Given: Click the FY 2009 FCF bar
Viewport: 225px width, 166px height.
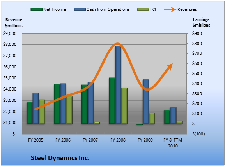Looking at the screenshot, I should [152, 118].
